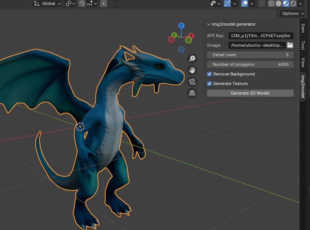Click the negative Y green circle on gizmo
This screenshot has height=230, width=310.
click(x=188, y=40)
